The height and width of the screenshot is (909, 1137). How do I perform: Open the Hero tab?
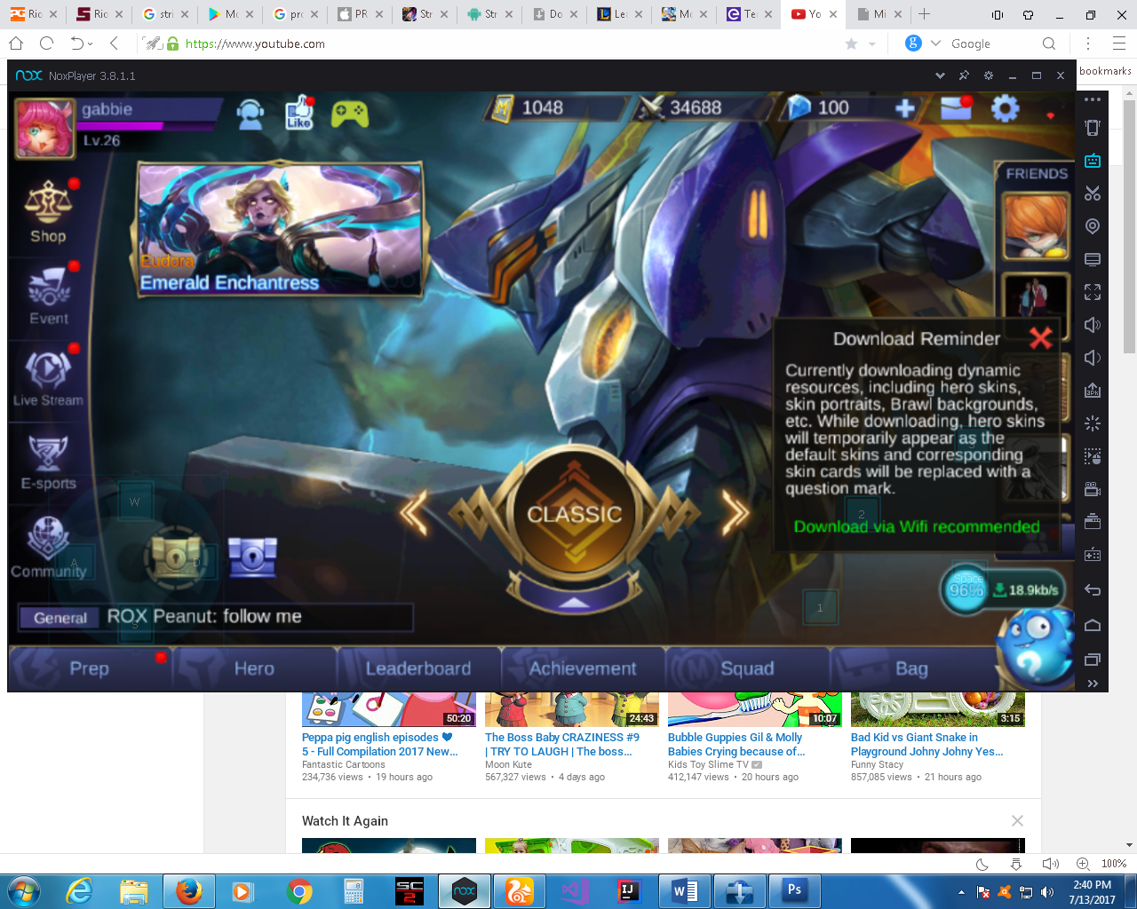click(254, 668)
